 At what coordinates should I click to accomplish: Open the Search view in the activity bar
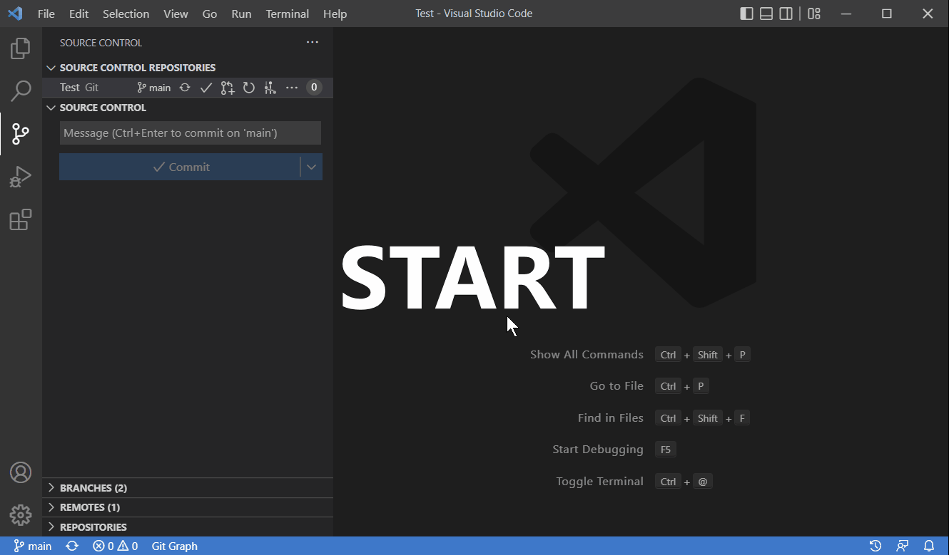21,91
